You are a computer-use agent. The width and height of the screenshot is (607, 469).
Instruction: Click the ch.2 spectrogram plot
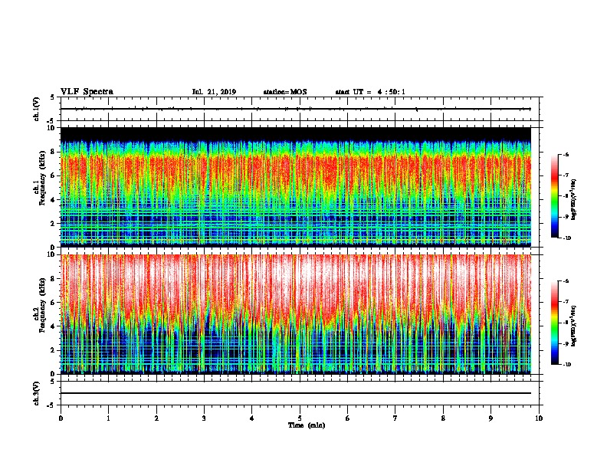pyautogui.click(x=296, y=314)
